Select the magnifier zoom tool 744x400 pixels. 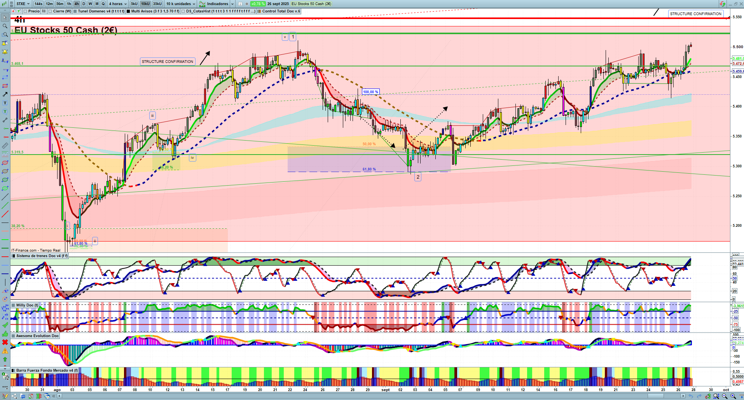click(5, 26)
